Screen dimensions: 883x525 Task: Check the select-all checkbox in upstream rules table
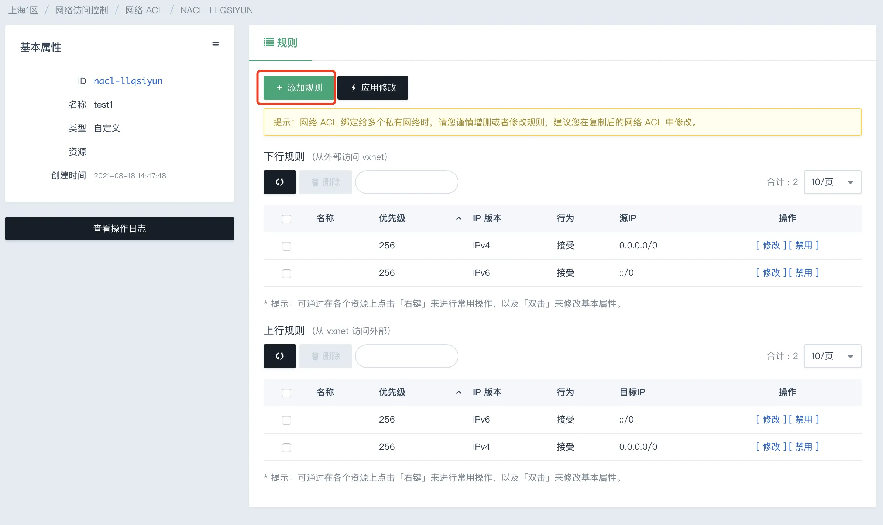286,393
